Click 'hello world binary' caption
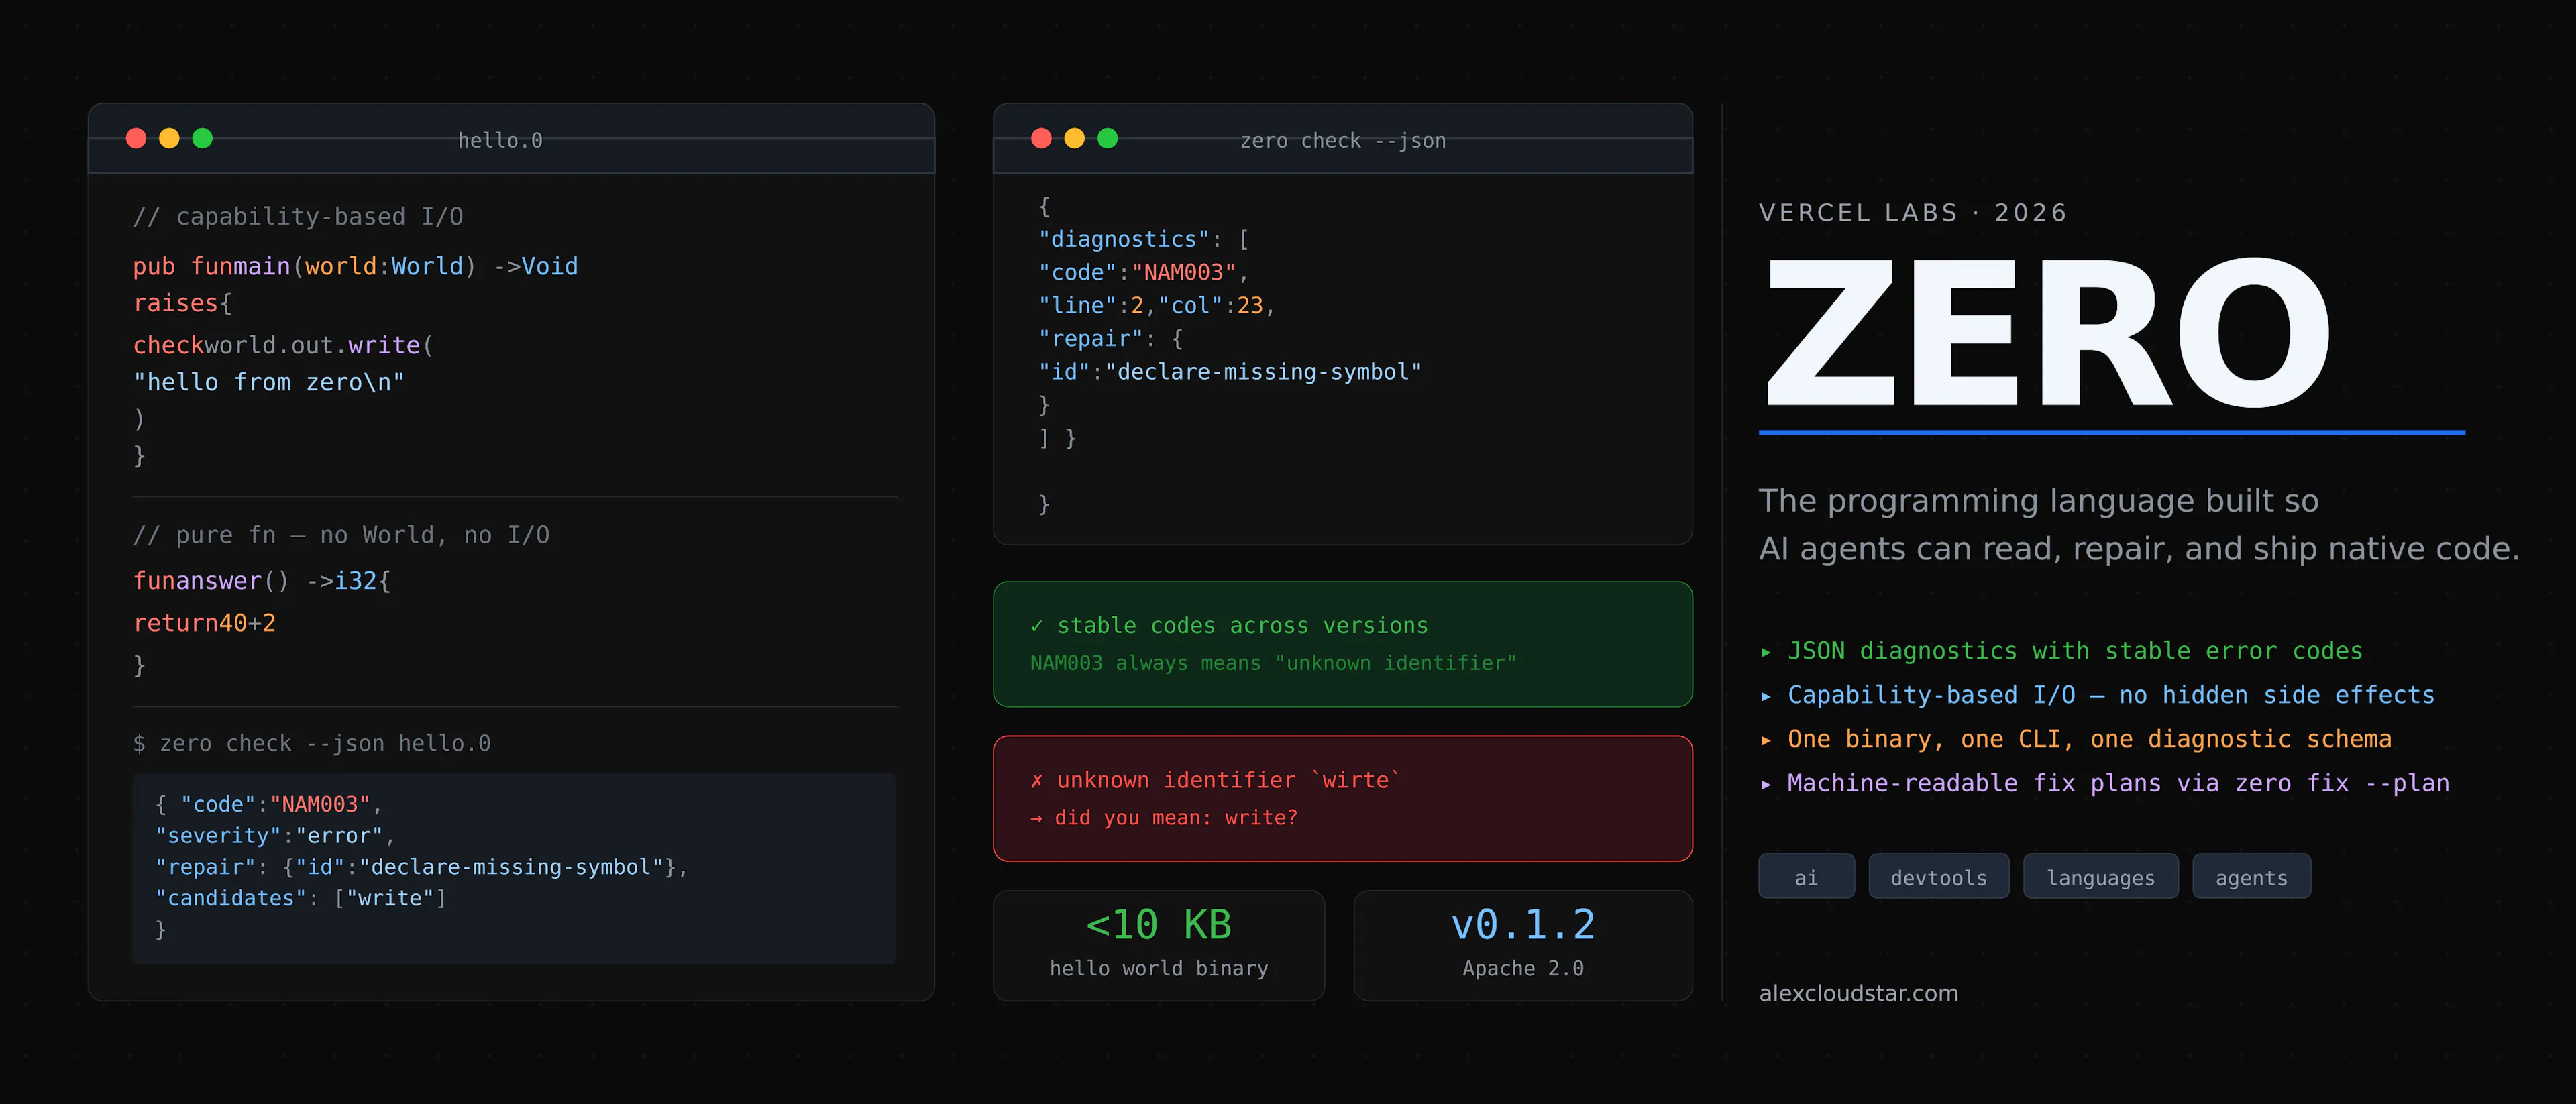The image size is (2576, 1104). [1159, 968]
